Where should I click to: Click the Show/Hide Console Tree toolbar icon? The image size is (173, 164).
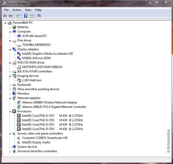[x=18, y=16]
